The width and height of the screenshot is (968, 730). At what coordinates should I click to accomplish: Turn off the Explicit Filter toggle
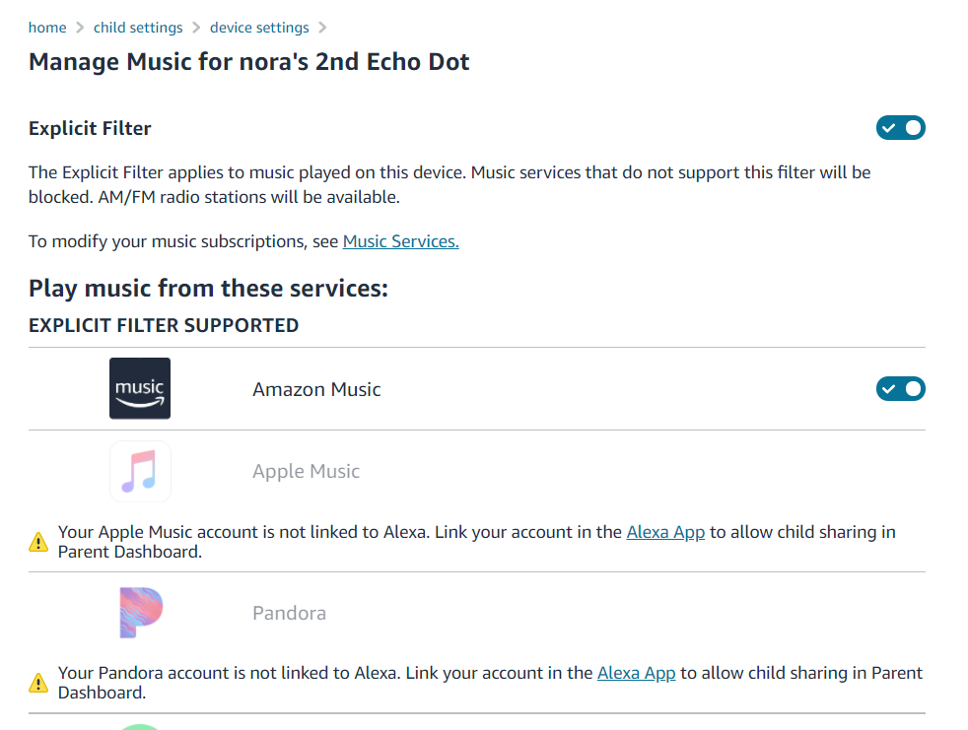[x=900, y=128]
